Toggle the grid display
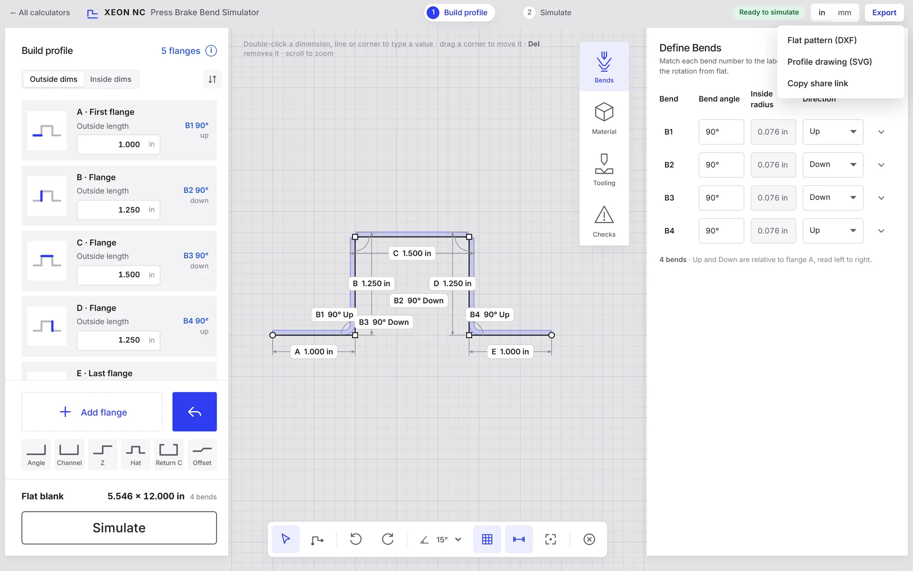This screenshot has width=913, height=571. (x=487, y=539)
